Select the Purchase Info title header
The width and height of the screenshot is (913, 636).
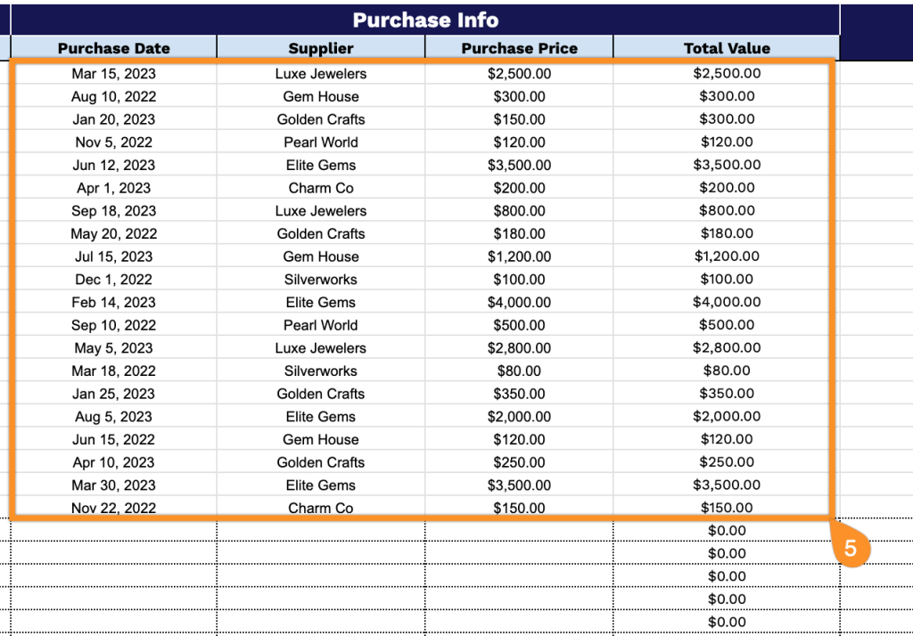(x=424, y=20)
